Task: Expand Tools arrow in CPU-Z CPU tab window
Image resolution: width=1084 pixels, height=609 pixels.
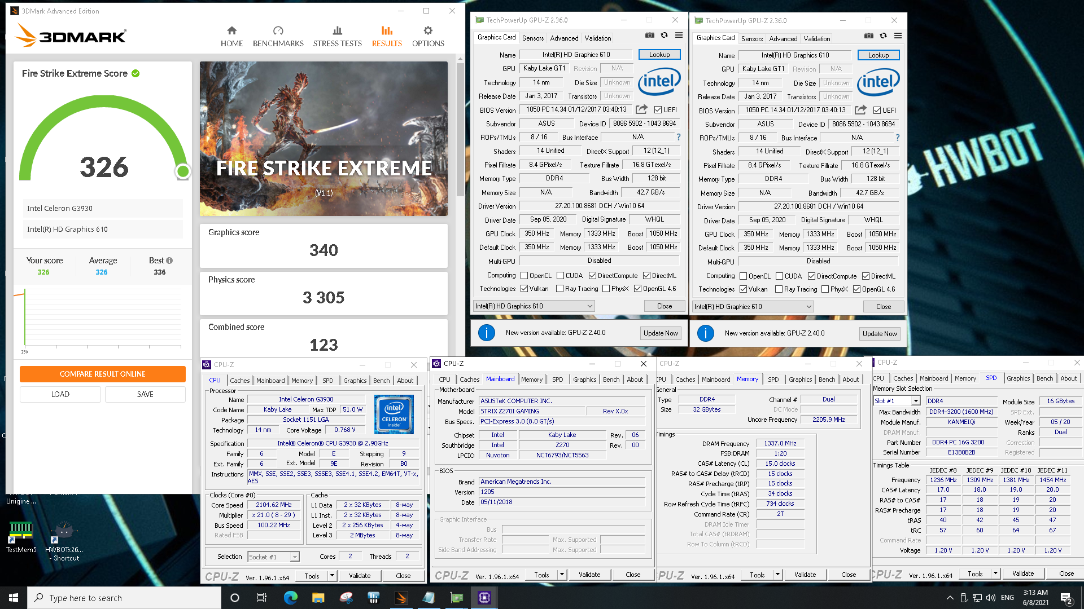Action: (x=332, y=576)
